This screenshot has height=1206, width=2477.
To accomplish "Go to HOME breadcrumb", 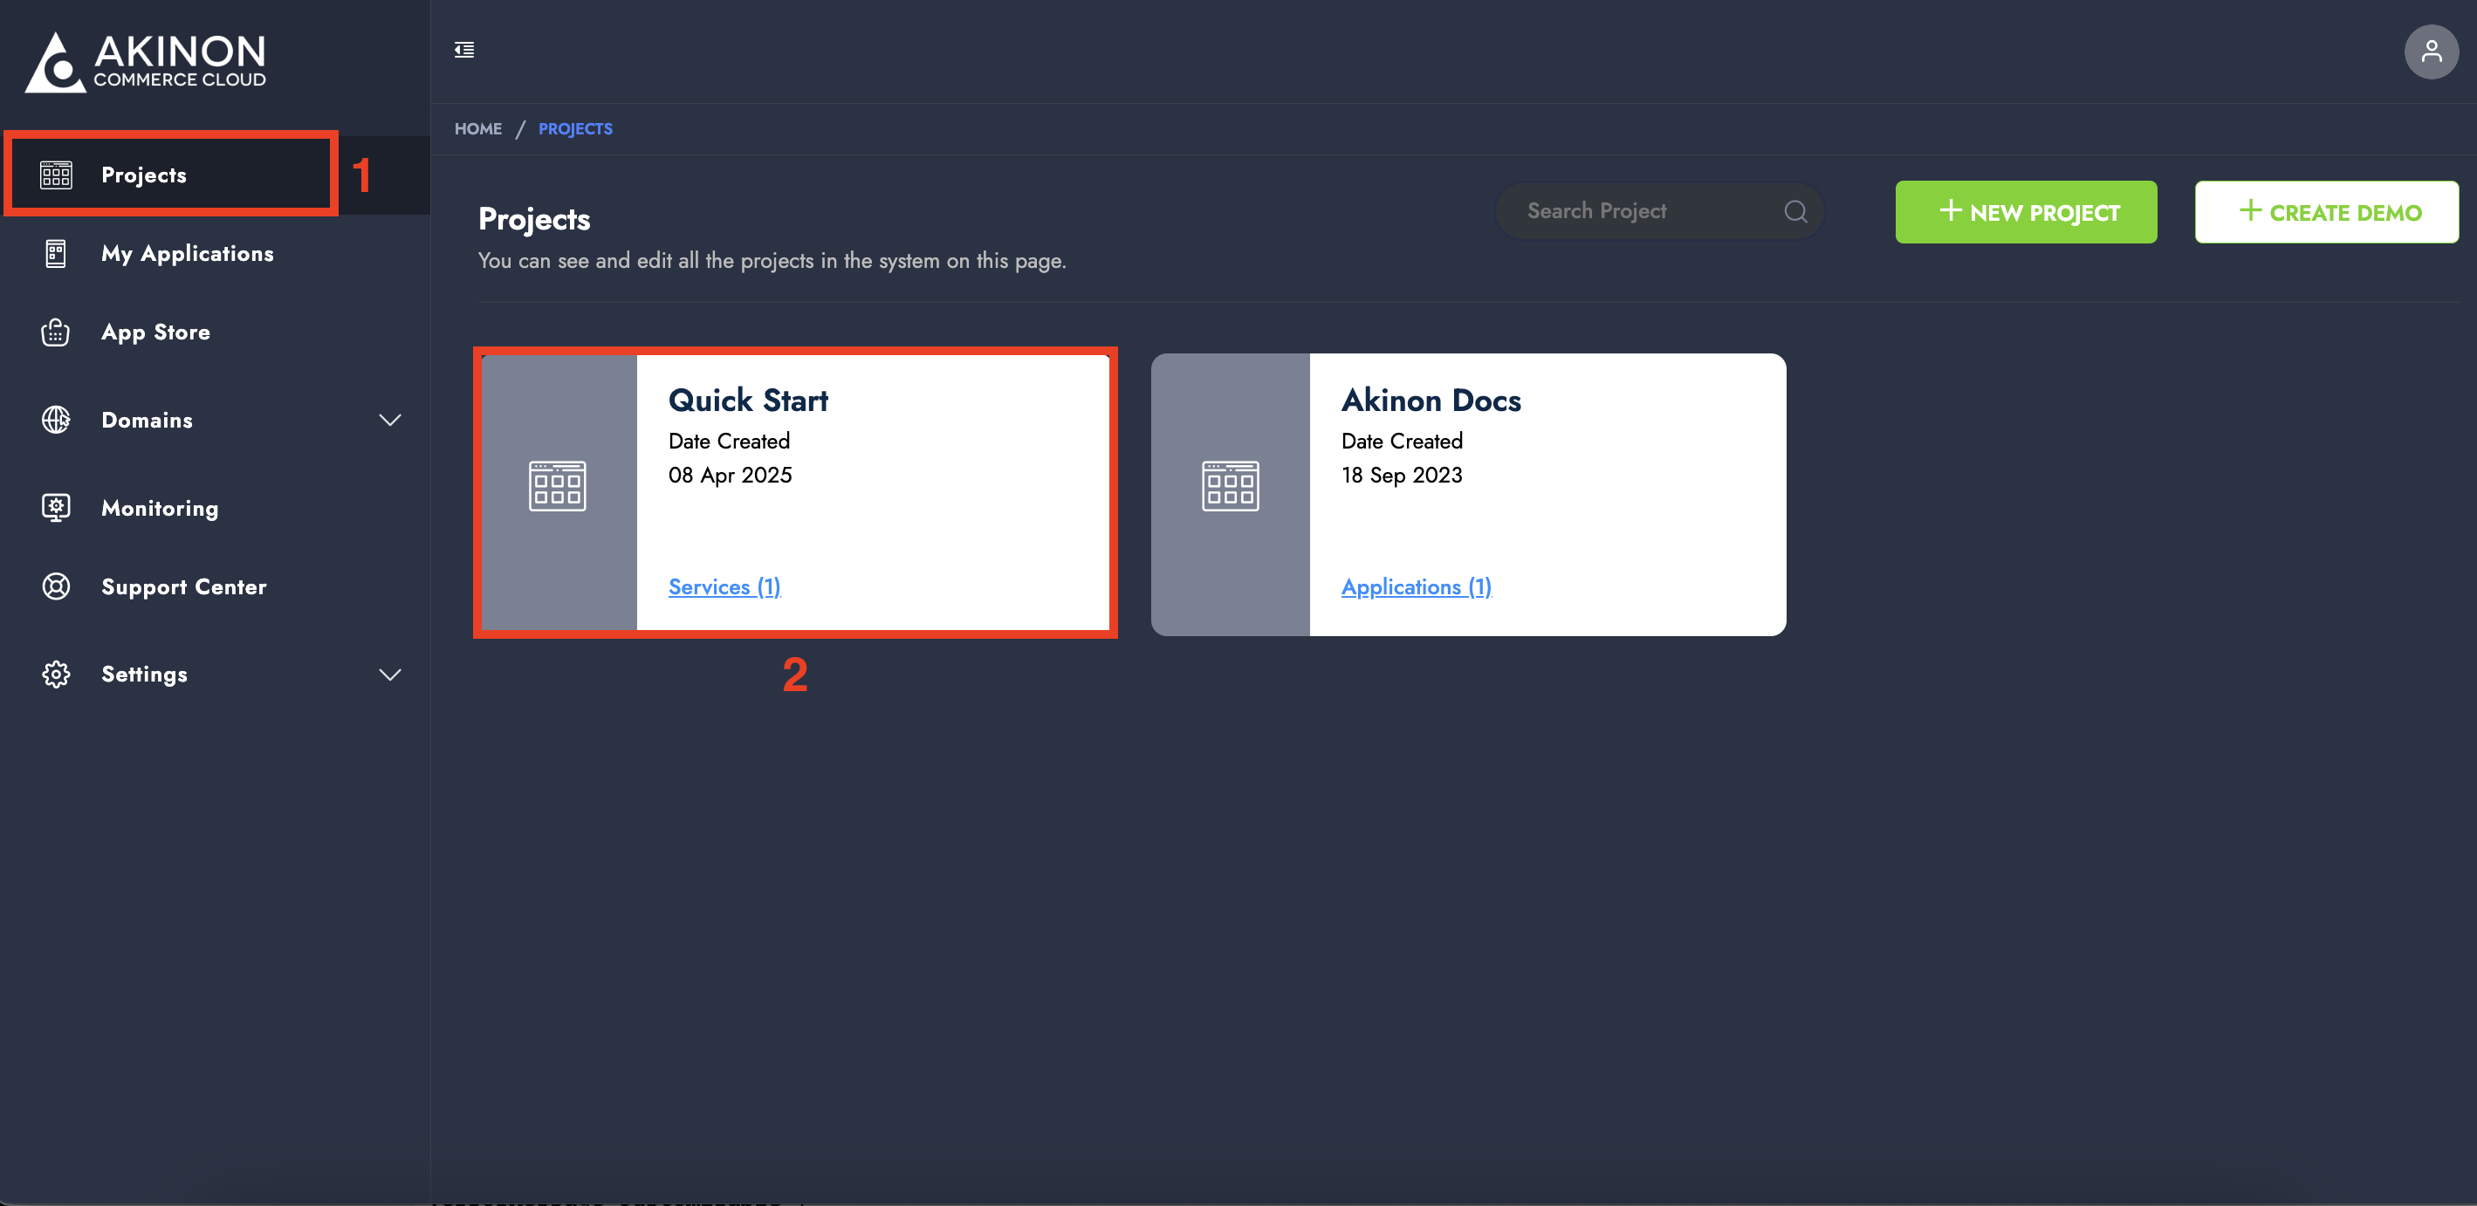I will 478,129.
